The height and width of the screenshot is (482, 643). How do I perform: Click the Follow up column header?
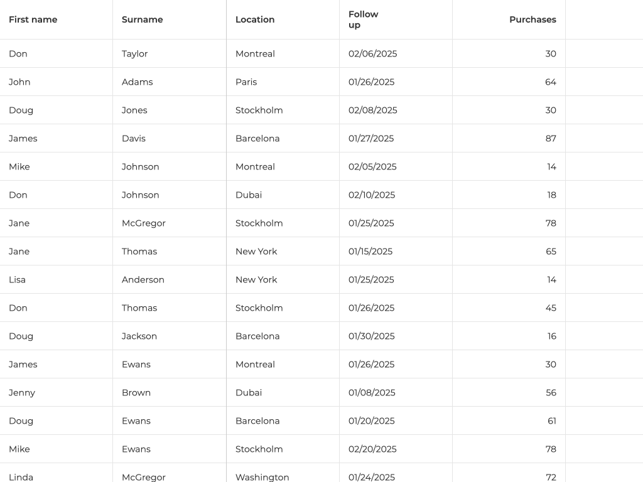tap(364, 19)
